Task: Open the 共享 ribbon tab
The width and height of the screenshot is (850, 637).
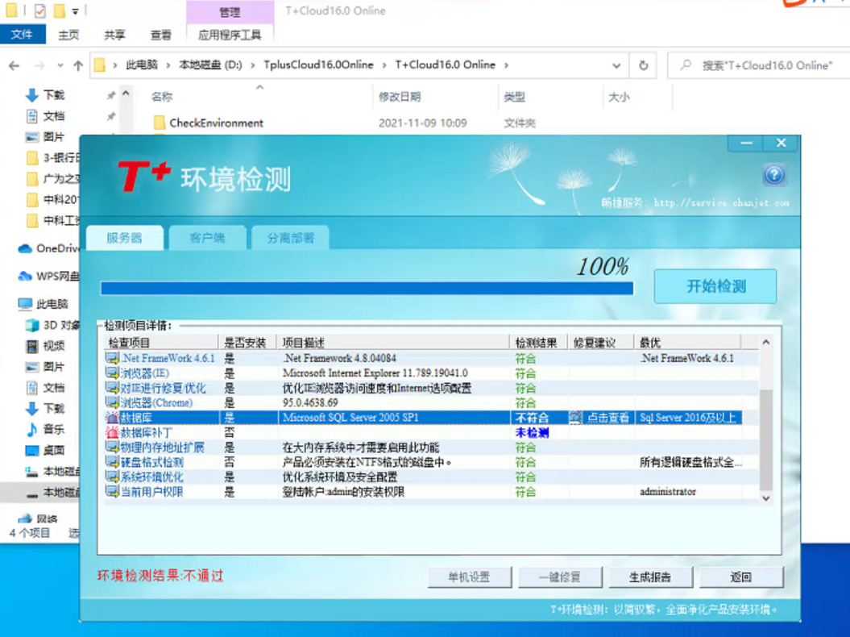Action: 114,35
